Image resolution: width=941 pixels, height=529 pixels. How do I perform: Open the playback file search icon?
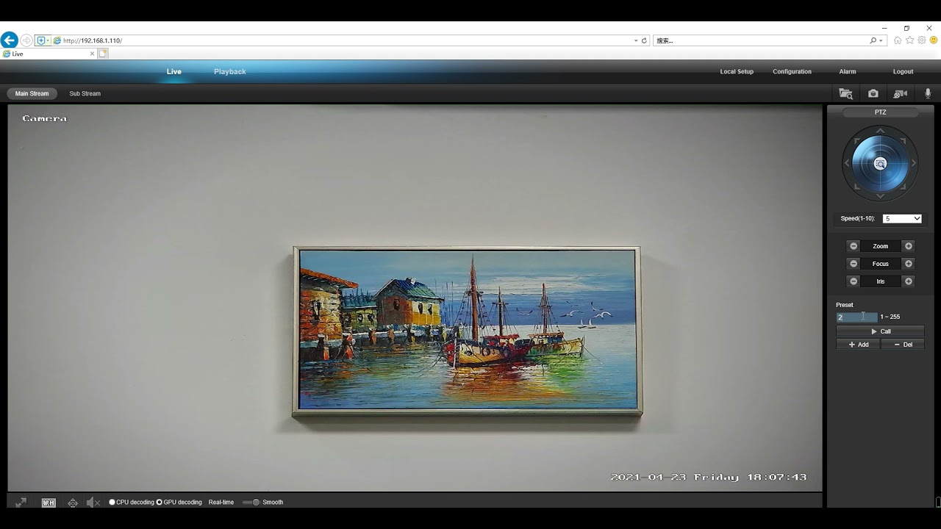pos(846,93)
